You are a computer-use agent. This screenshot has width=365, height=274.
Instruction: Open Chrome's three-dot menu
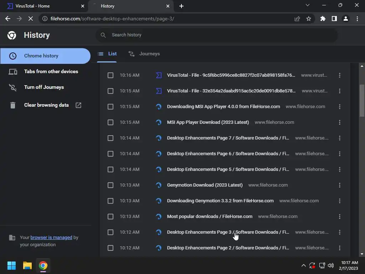(x=357, y=19)
